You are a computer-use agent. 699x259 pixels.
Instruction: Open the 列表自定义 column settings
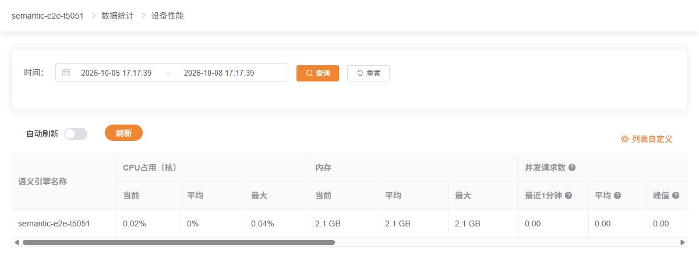pyautogui.click(x=647, y=139)
